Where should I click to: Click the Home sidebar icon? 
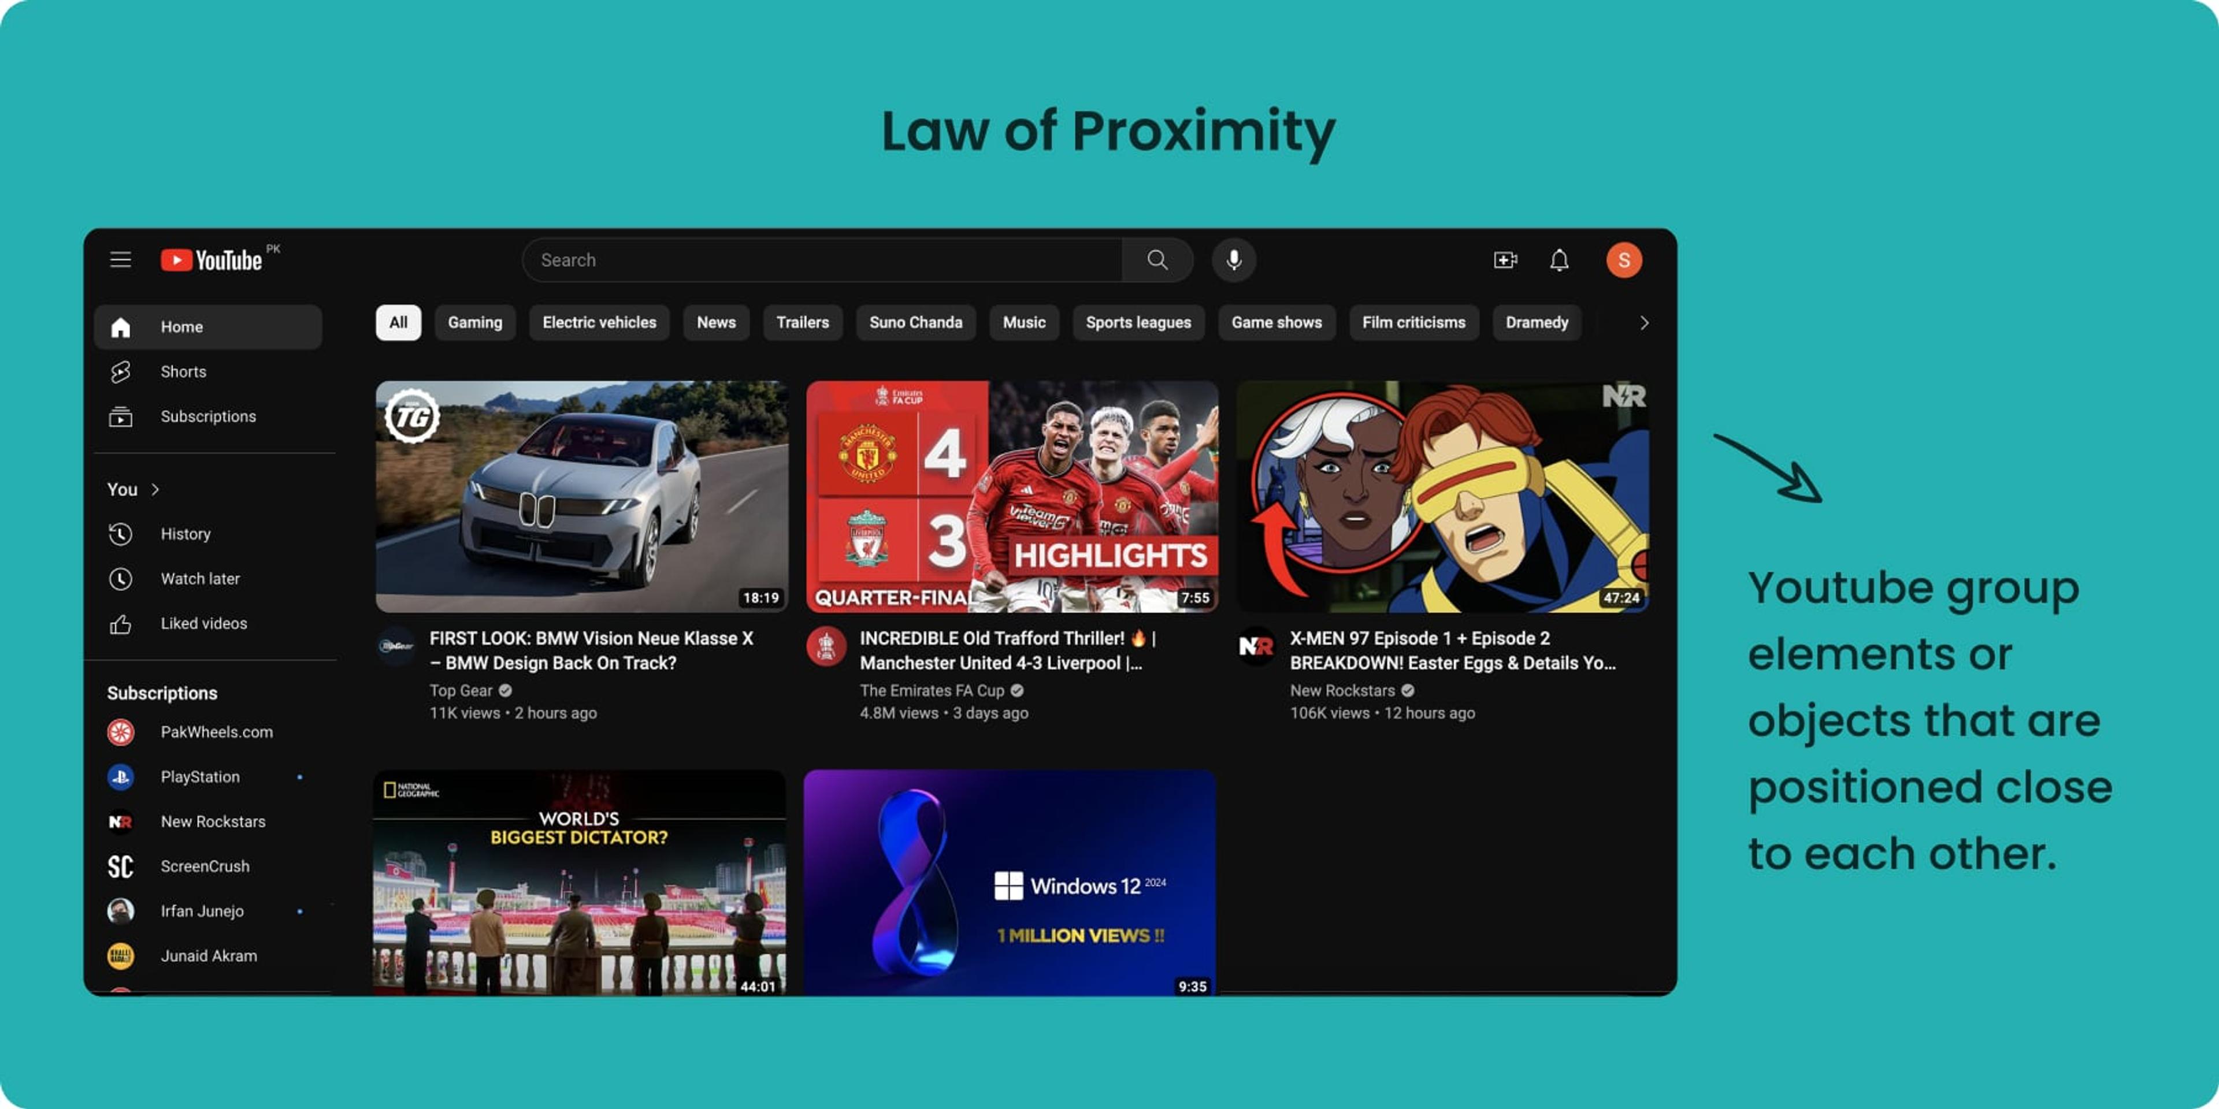coord(121,327)
